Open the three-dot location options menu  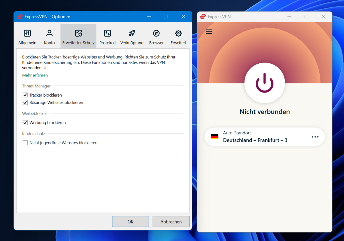(x=315, y=137)
